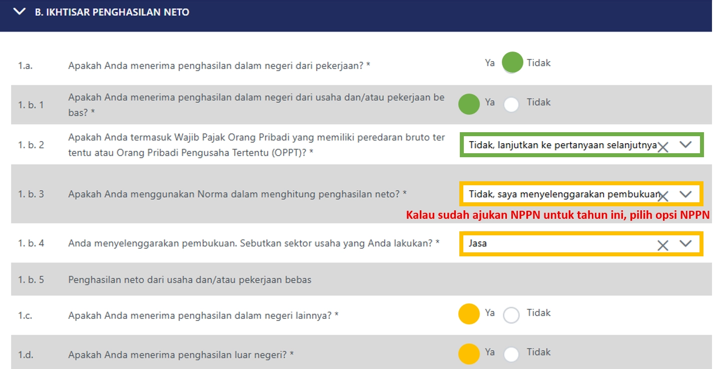
Task: Open the sektor usaha dropdown arrow
Action: point(685,244)
